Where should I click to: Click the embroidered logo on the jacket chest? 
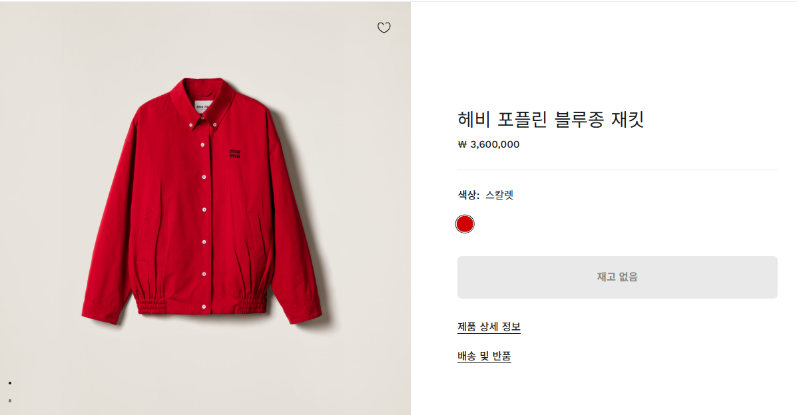coord(235,152)
